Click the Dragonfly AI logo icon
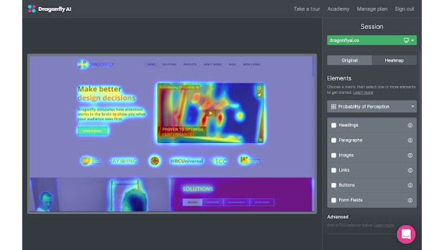 [32, 9]
